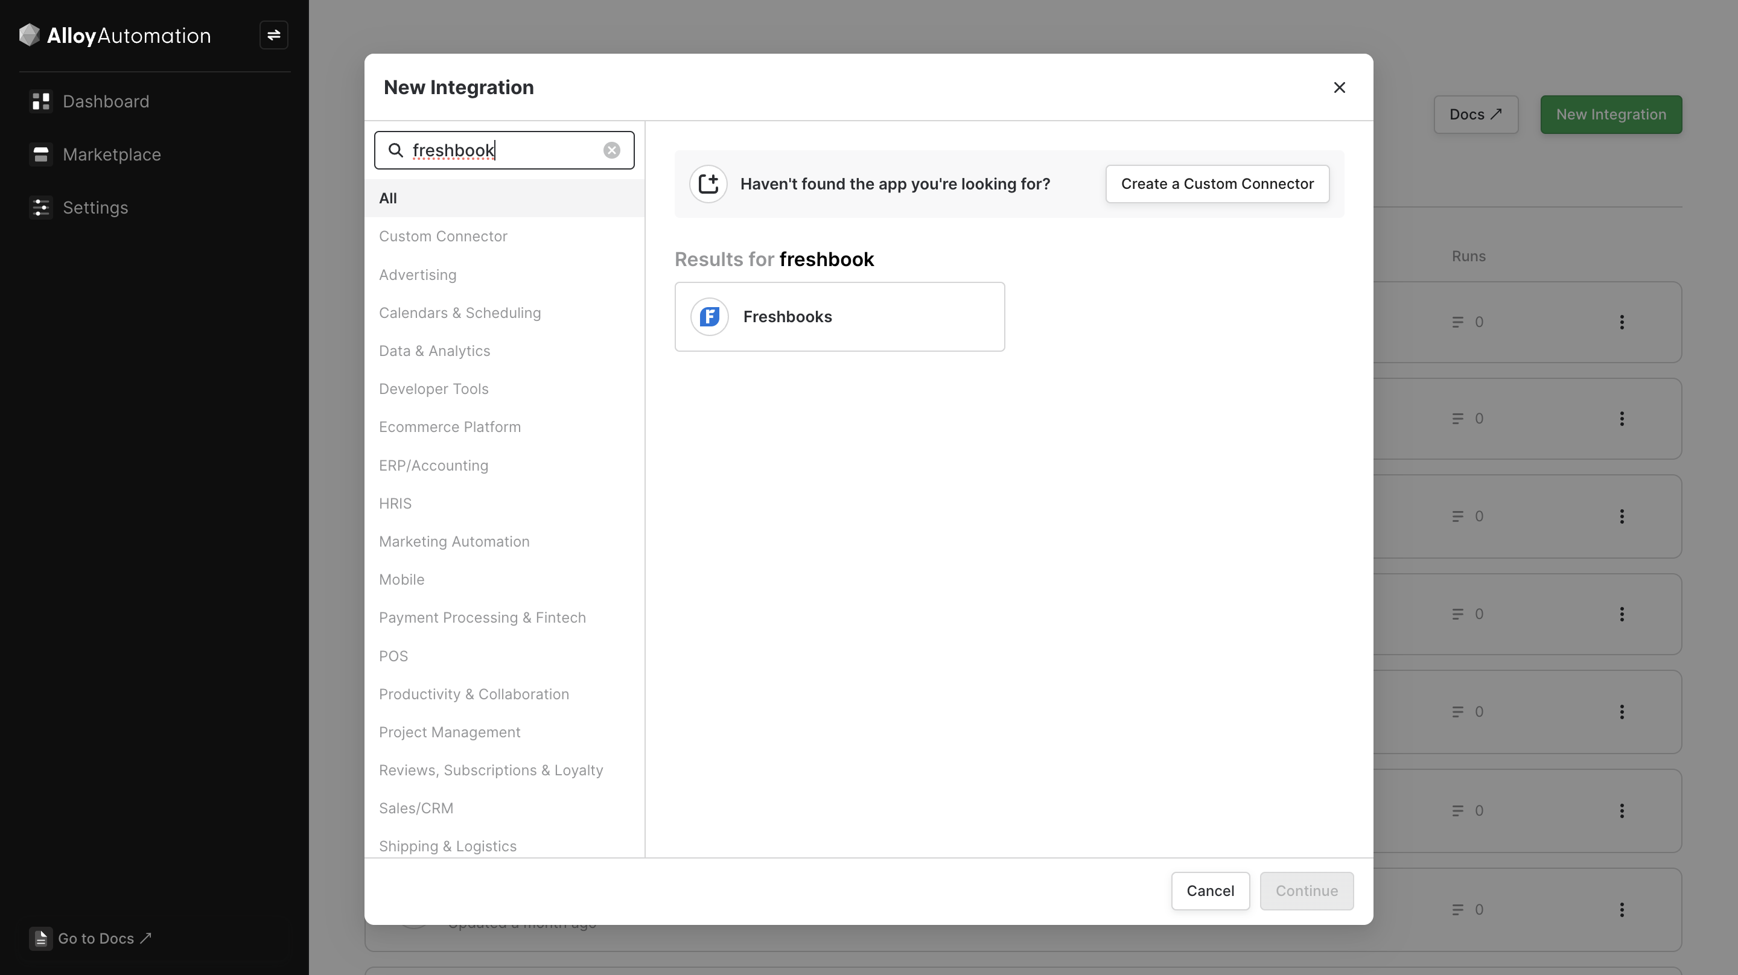Select the All category
This screenshot has height=975, width=1738.
click(504, 198)
